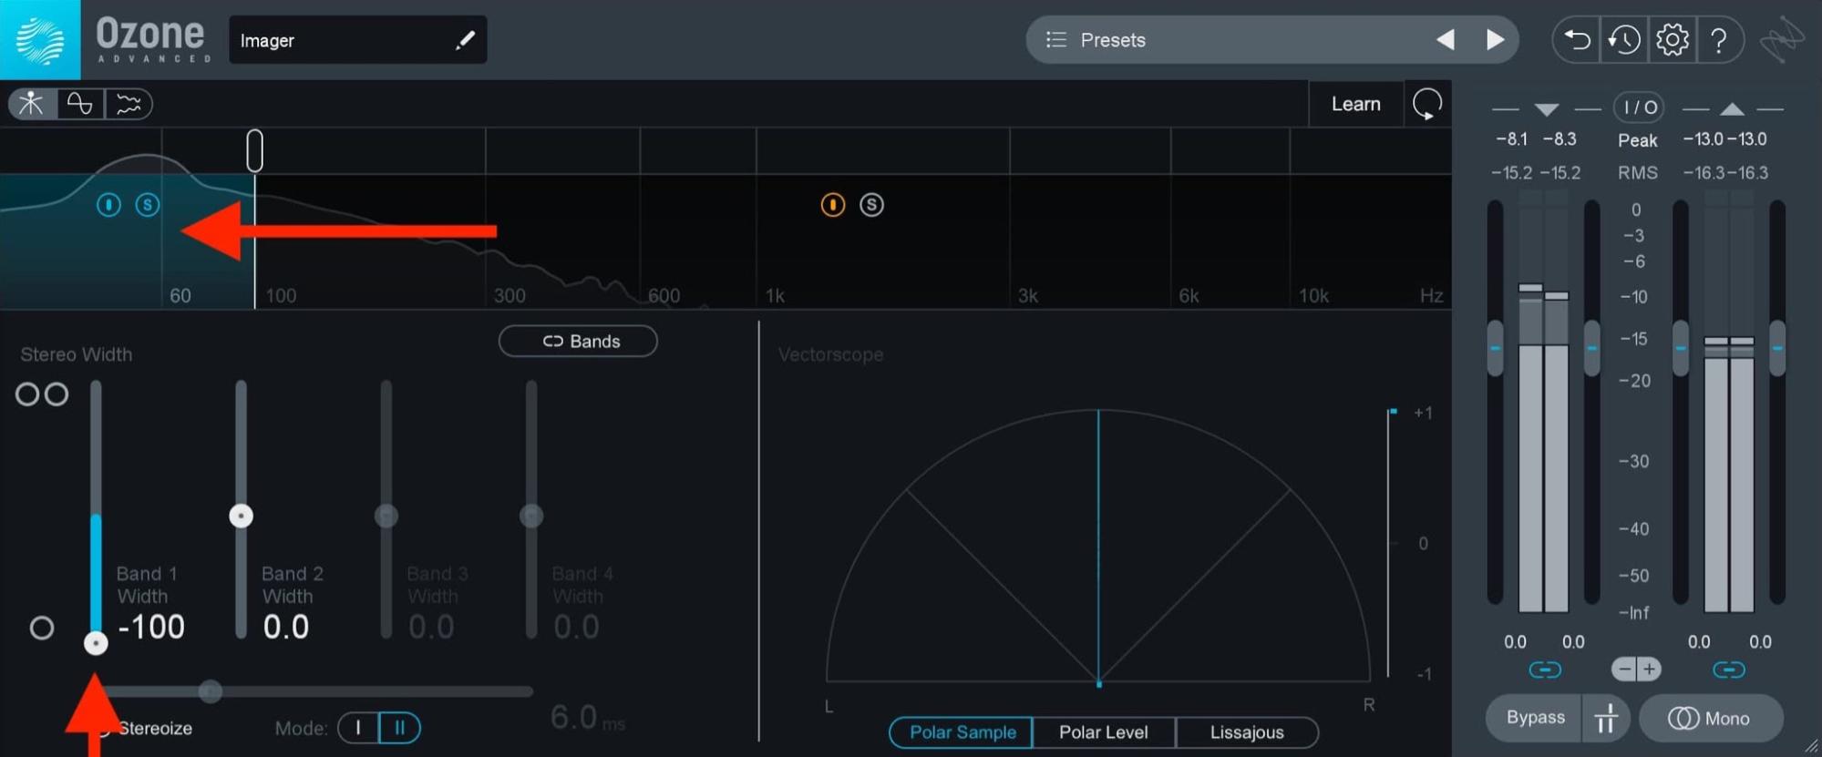Switch to the Lissajous vectorscope tab
Image resolution: width=1822 pixels, height=757 pixels.
pyautogui.click(x=1247, y=732)
